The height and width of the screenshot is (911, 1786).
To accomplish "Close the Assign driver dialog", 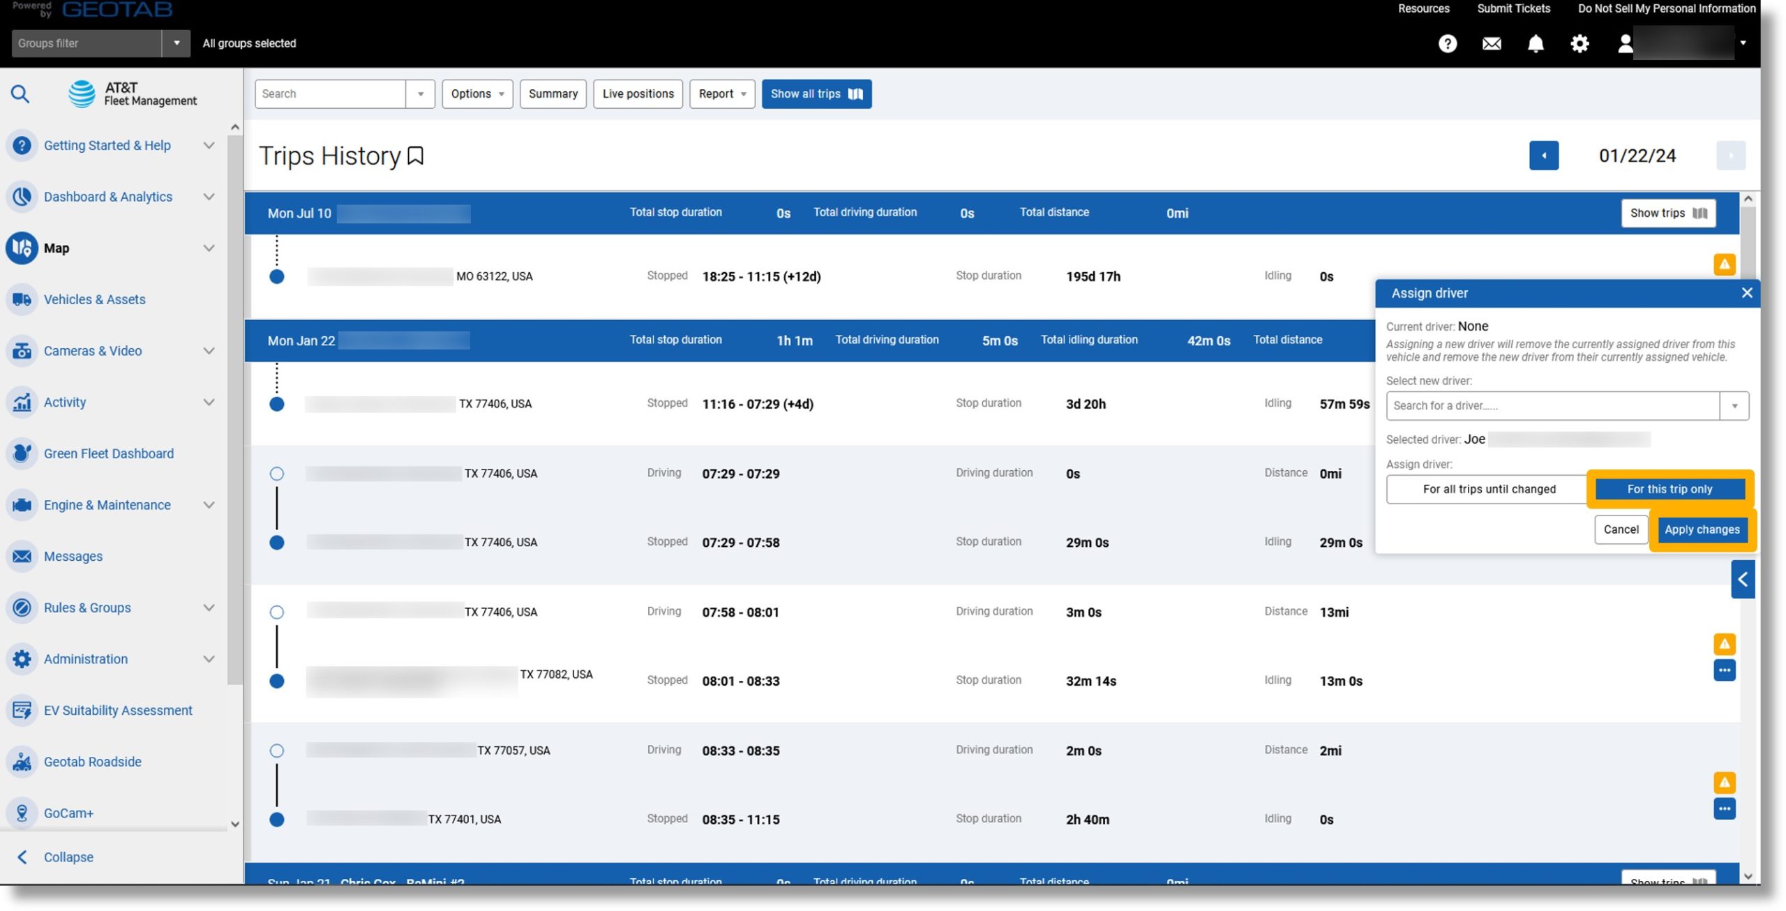I will 1747,293.
